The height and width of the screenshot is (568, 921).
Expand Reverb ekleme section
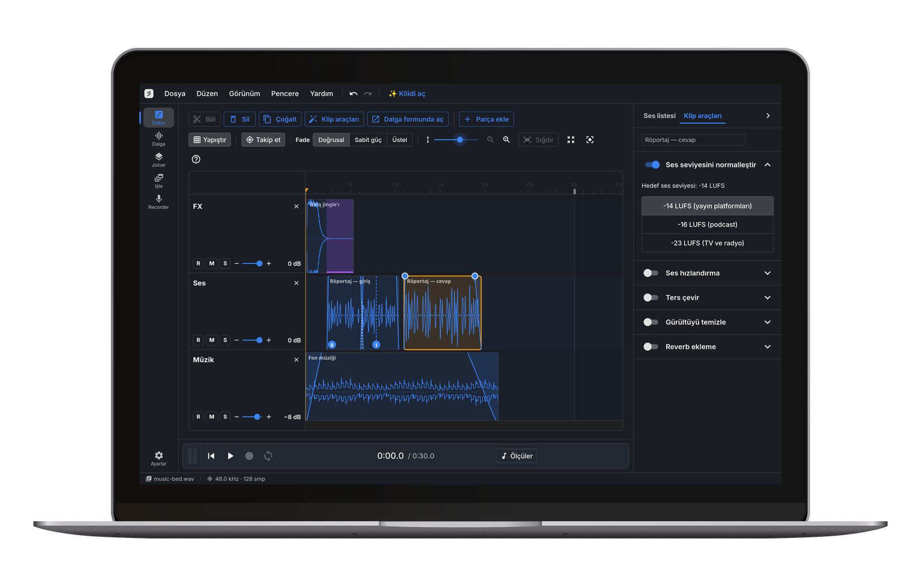768,346
